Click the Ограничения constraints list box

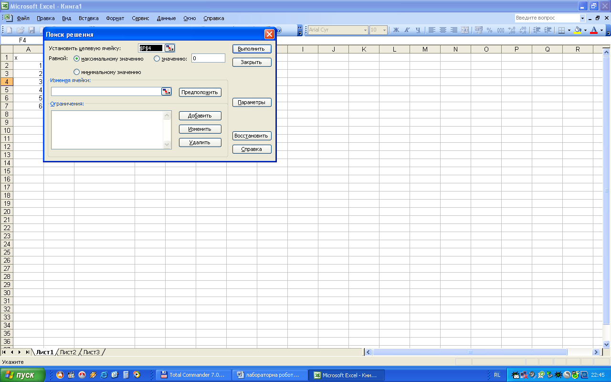click(111, 130)
